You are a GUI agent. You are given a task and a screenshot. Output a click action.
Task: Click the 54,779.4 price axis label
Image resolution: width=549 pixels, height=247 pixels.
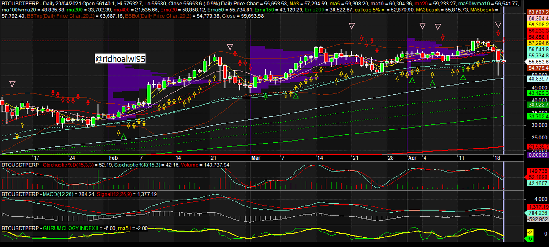[x=538, y=68]
